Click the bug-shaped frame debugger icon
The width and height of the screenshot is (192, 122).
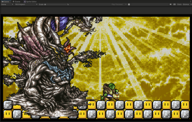click(x=129, y=4)
